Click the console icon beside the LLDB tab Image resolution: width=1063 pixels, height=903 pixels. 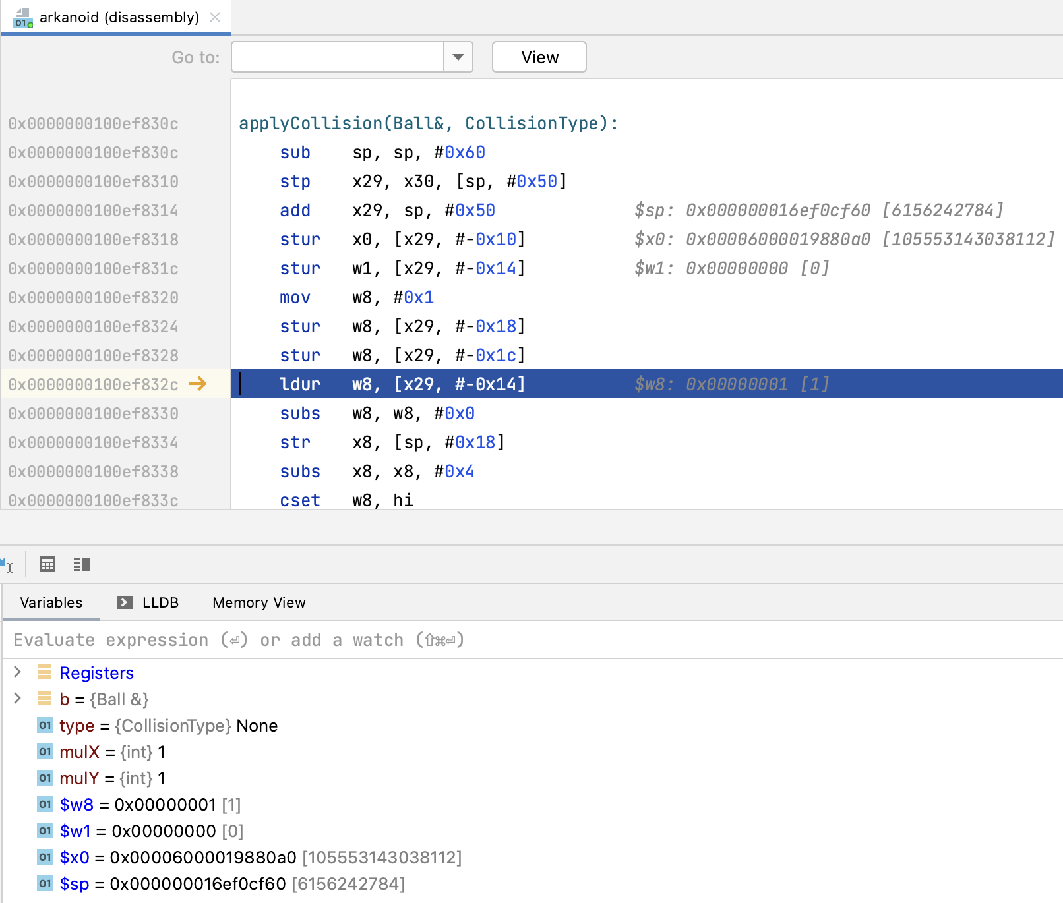point(124,602)
